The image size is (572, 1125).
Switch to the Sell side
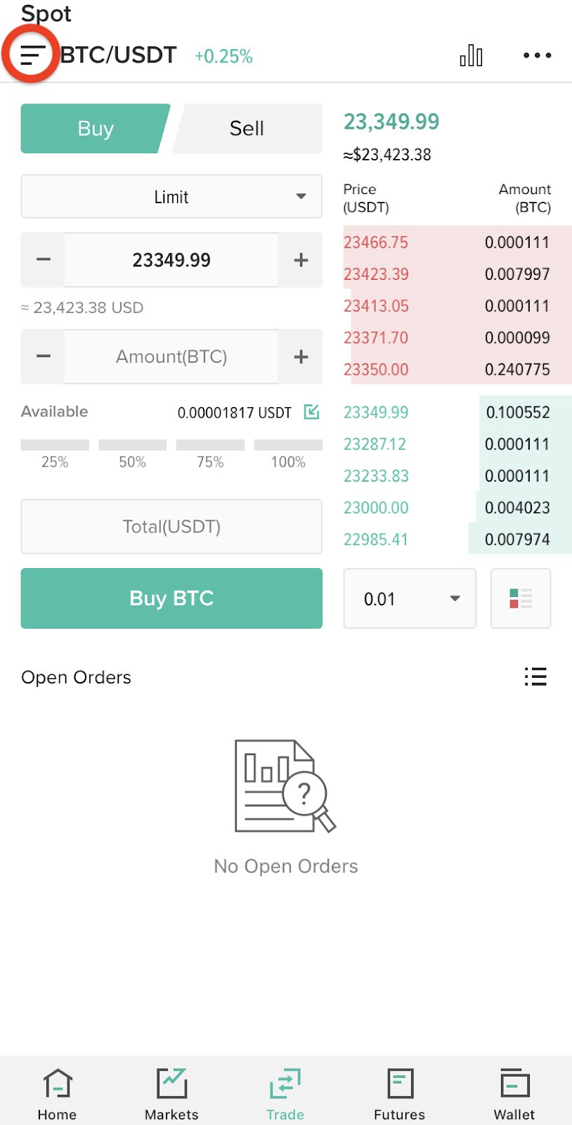tap(247, 129)
